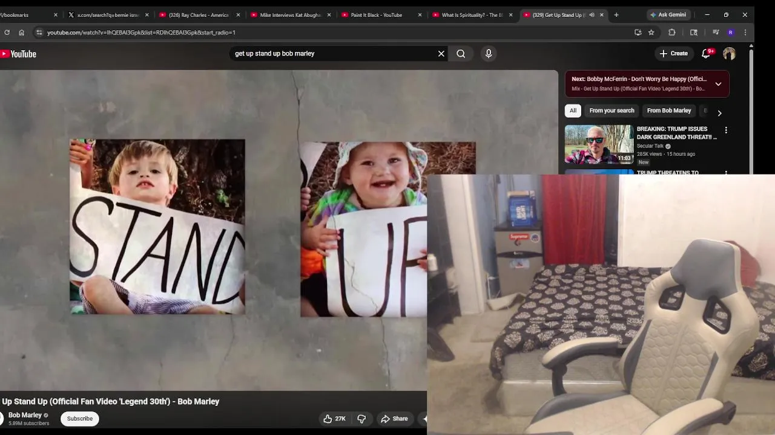775x435 pixels.
Task: Bookmark this tab with star icon
Action: (x=651, y=33)
